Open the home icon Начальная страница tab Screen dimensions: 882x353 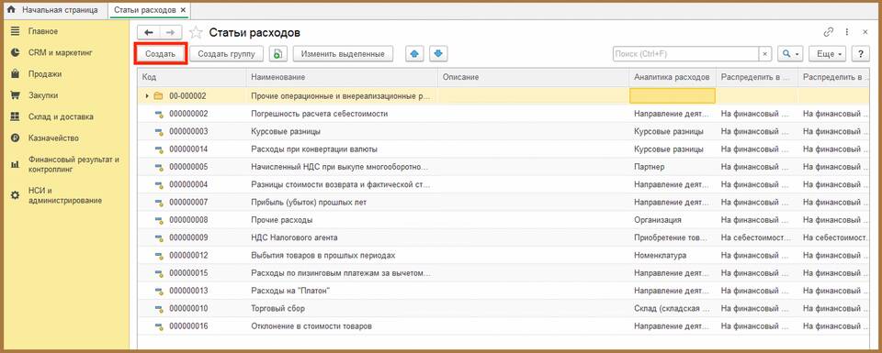point(52,10)
